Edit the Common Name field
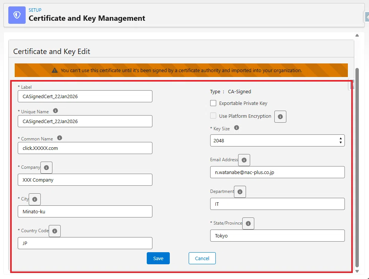369x279 pixels. click(x=85, y=148)
